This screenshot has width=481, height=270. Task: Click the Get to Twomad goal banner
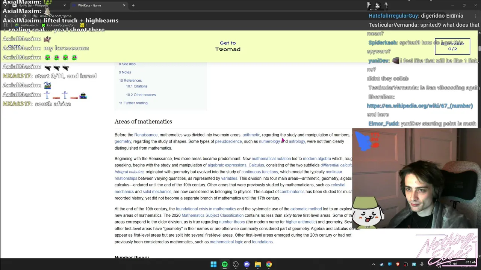pyautogui.click(x=228, y=46)
